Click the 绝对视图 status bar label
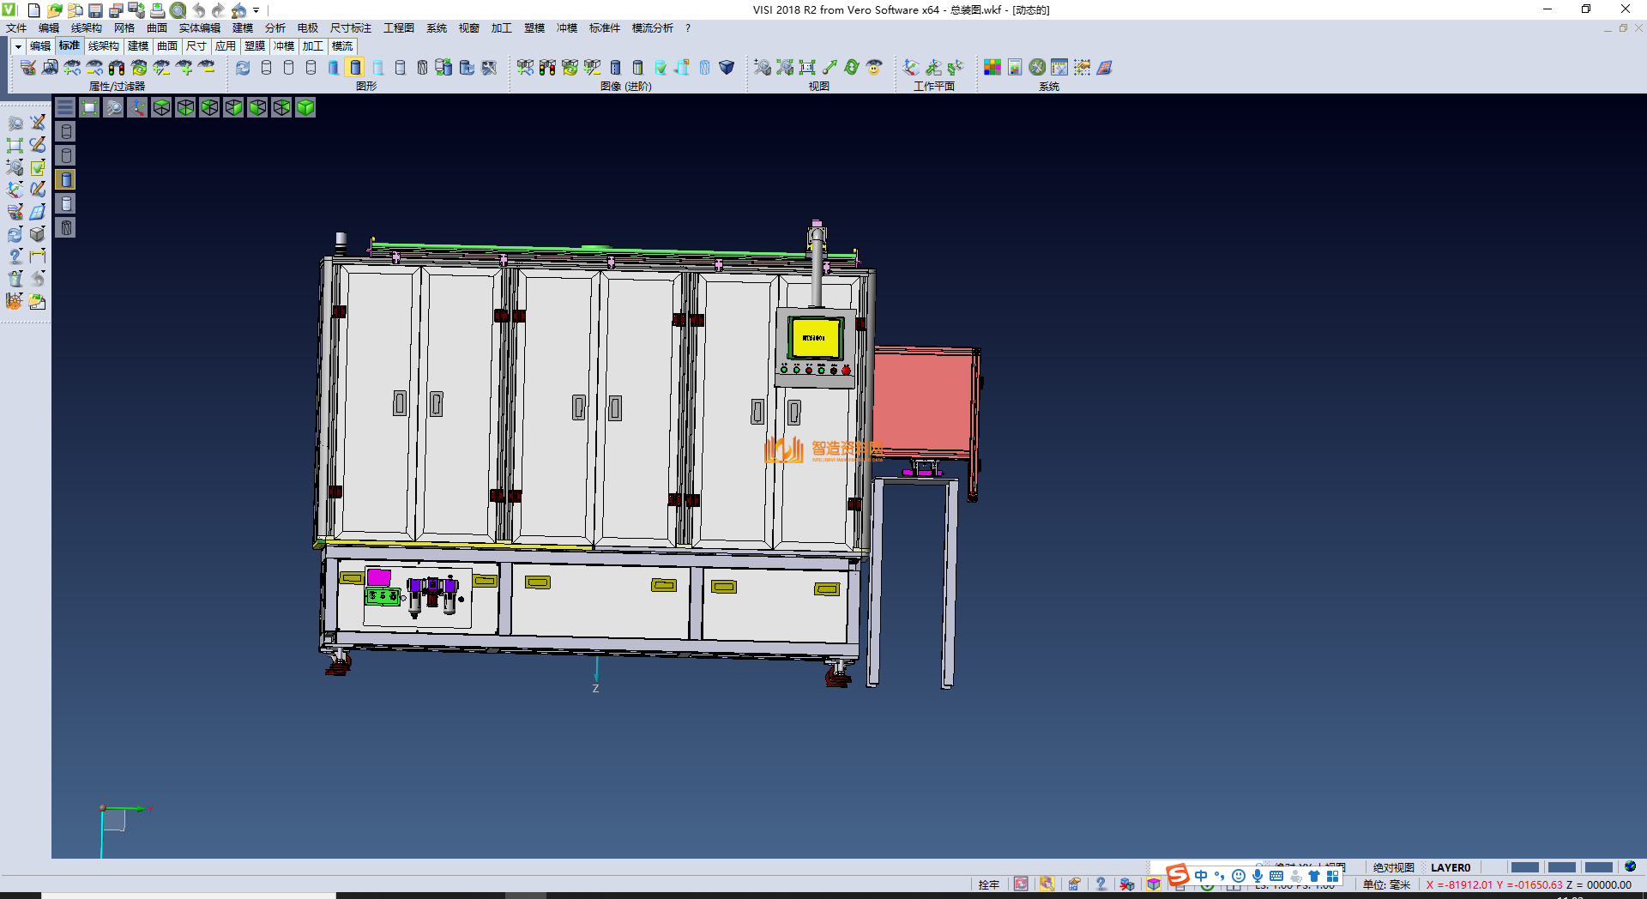 click(1393, 867)
